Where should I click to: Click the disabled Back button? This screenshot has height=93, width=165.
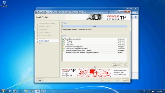[x=102, y=80]
